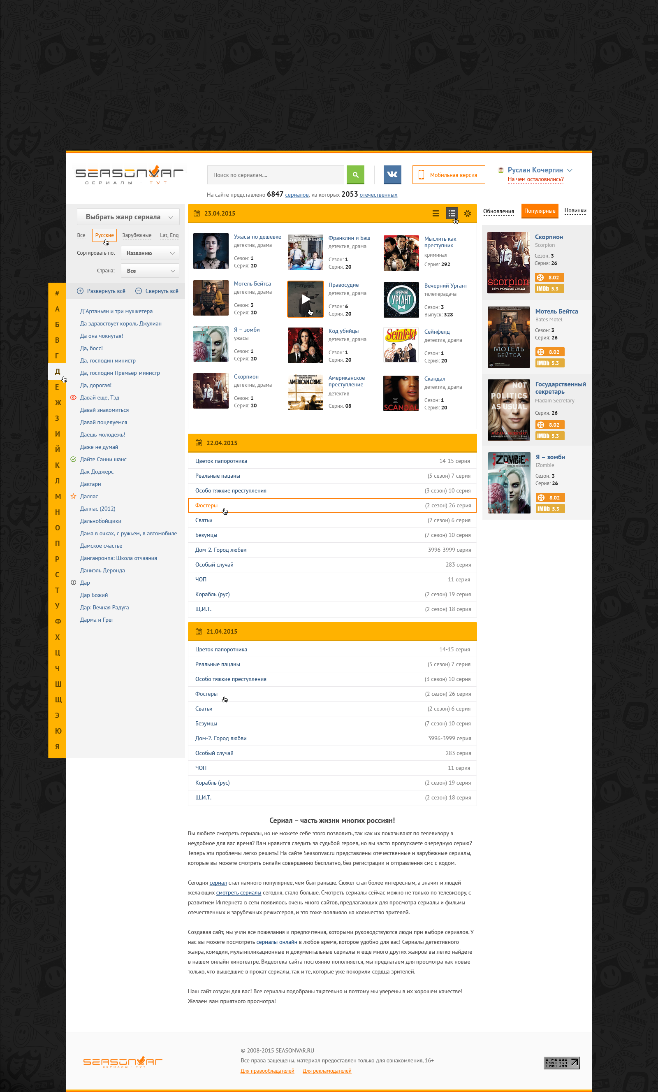The width and height of the screenshot is (658, 1092).
Task: Click into the series search field
Action: click(x=275, y=174)
